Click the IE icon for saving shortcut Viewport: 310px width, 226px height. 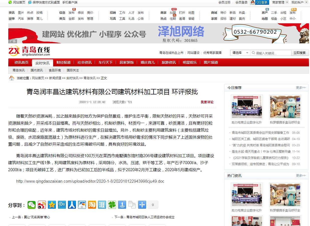click(x=30, y=2)
